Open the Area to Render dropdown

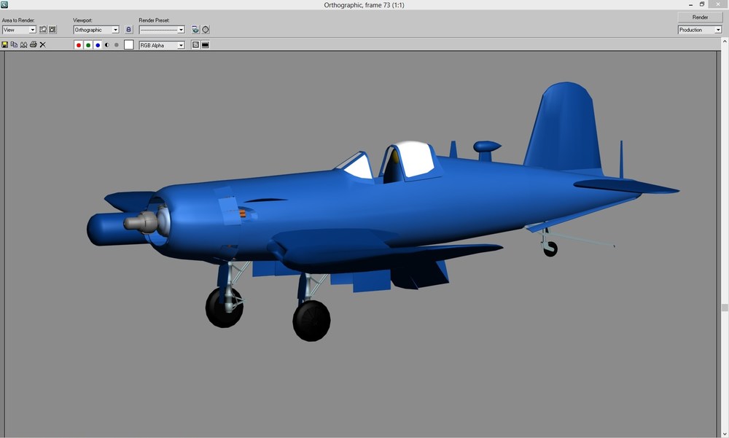(x=19, y=29)
